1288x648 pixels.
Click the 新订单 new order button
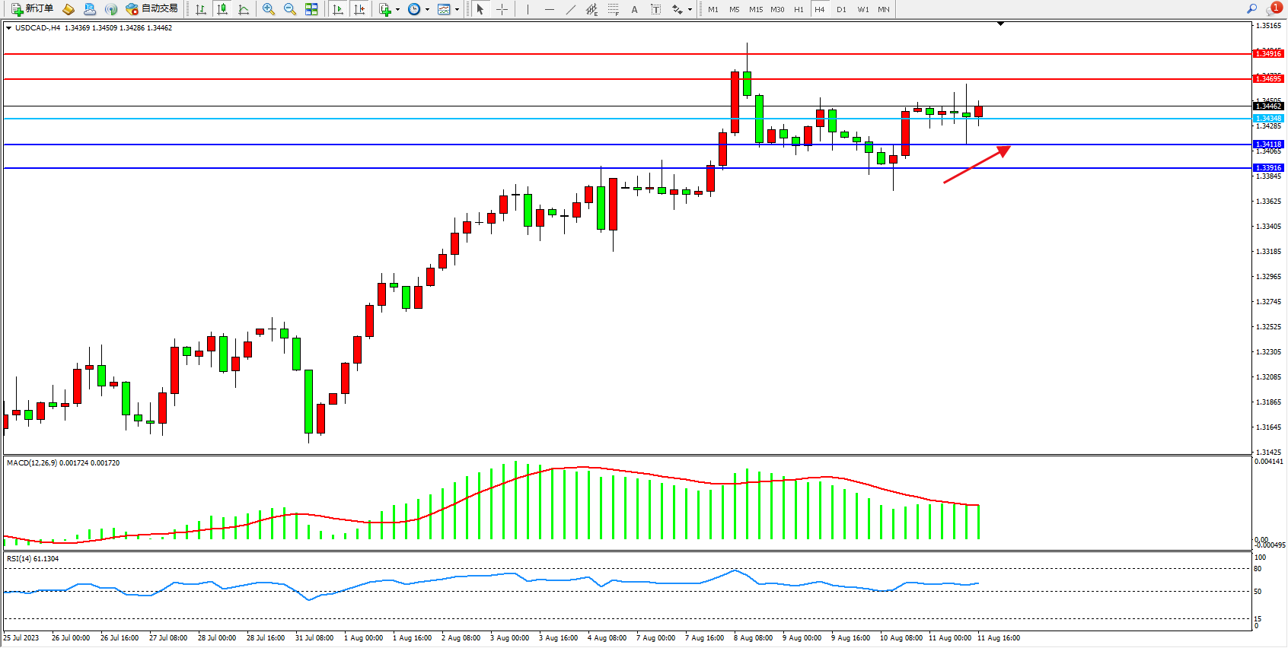tap(32, 9)
